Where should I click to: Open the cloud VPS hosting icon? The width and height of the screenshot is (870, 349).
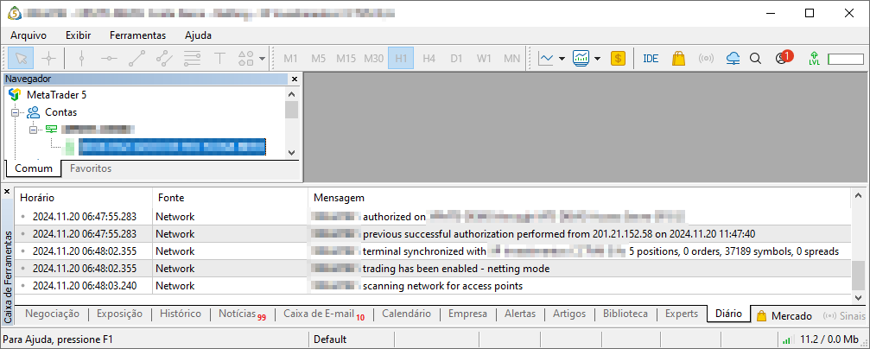click(x=733, y=59)
